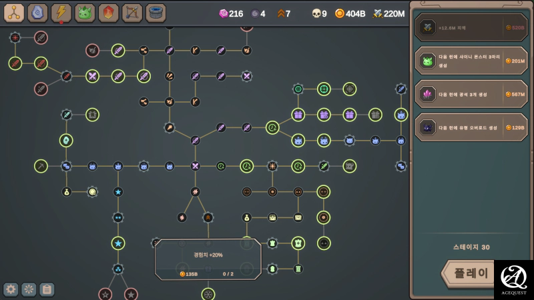Click the sparkle burst icon at bottom left
Image resolution: width=534 pixels, height=300 pixels.
pyautogui.click(x=29, y=289)
